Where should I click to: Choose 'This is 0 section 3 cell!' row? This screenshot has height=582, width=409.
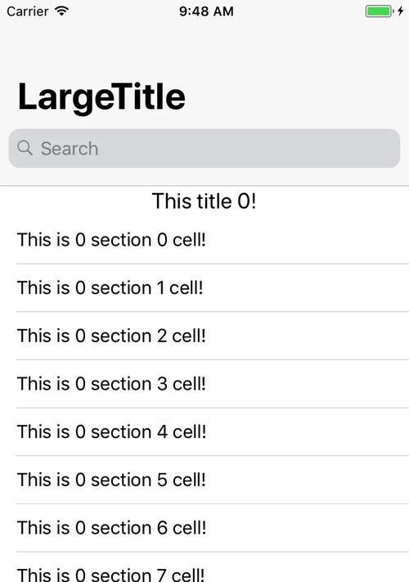click(x=204, y=384)
